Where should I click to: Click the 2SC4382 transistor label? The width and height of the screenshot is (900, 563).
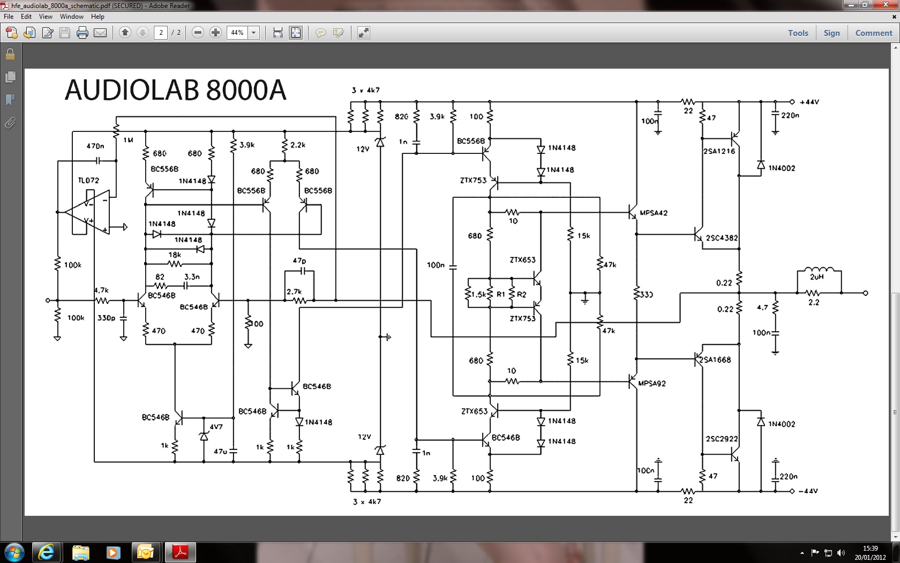coord(722,238)
